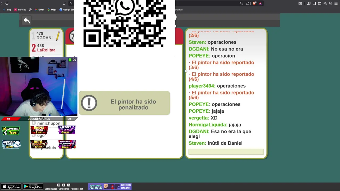Image resolution: width=340 pixels, height=191 pixels.
Task: Click the globe bookmark icon
Action: click(30, 10)
